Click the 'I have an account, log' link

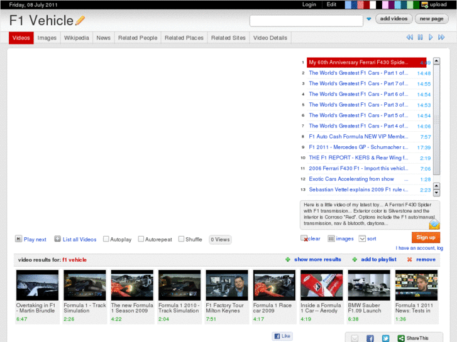(x=419, y=248)
